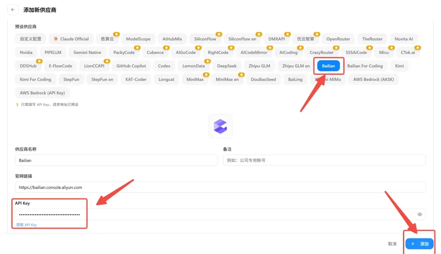Select the Zhipu GLM preset
The width and height of the screenshot is (441, 254).
[259, 66]
